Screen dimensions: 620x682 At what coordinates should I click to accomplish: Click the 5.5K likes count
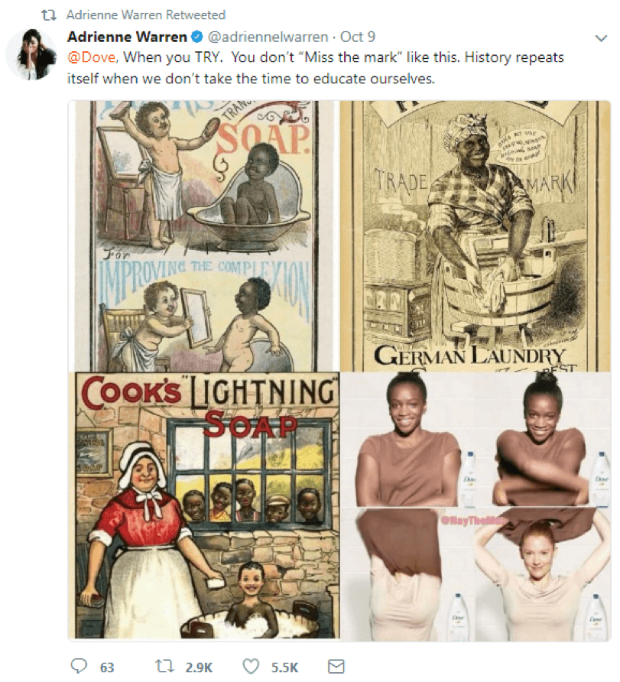(285, 667)
